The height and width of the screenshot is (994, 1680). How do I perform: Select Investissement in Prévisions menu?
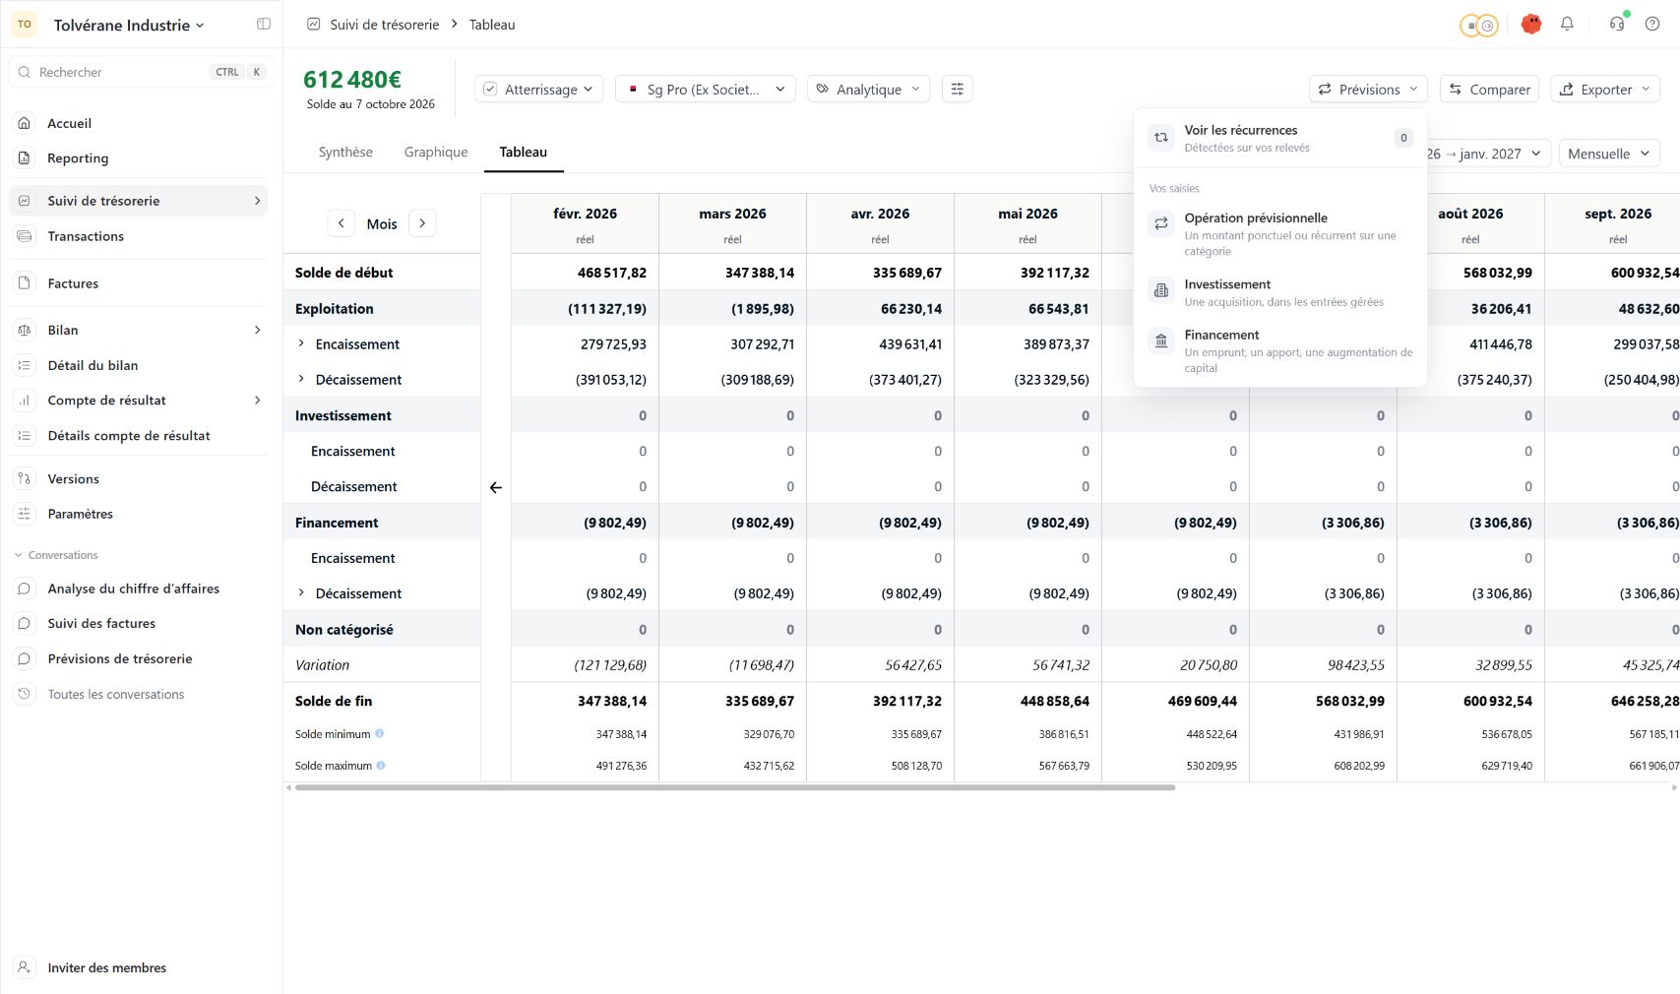coord(1280,292)
